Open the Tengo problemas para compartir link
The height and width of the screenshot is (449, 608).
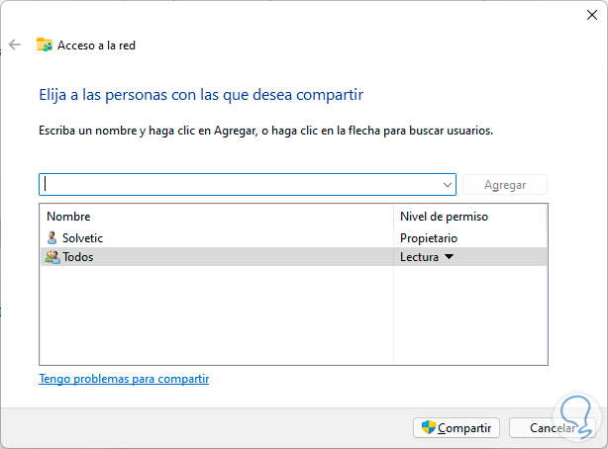pyautogui.click(x=124, y=379)
